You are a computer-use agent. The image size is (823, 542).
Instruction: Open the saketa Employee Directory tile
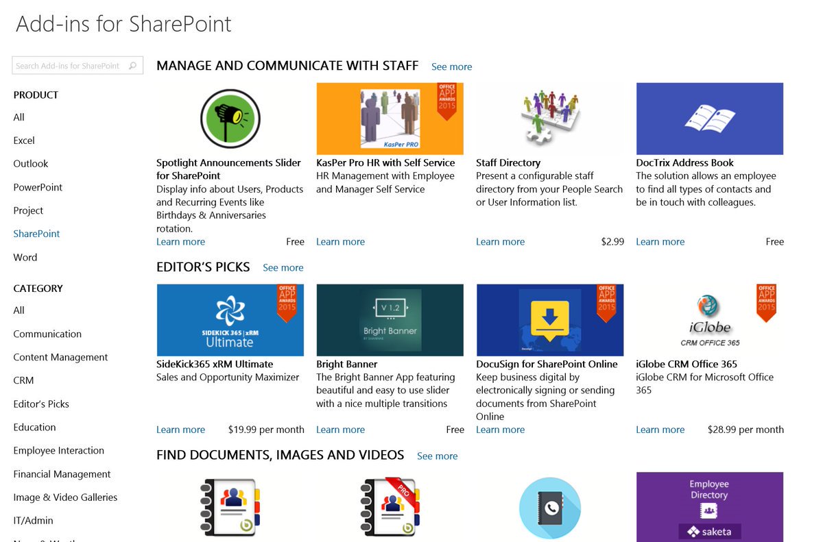pyautogui.click(x=710, y=507)
